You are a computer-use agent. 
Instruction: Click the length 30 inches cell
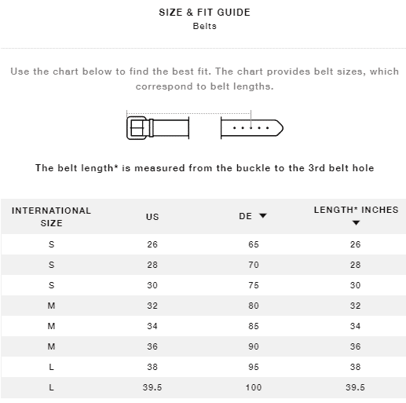point(355,285)
